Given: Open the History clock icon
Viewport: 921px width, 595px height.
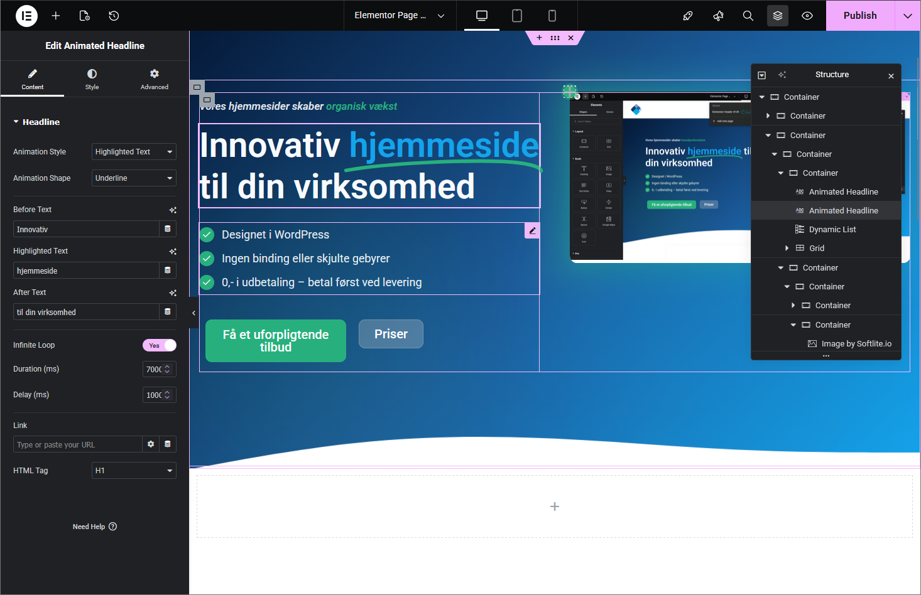Looking at the screenshot, I should (114, 16).
